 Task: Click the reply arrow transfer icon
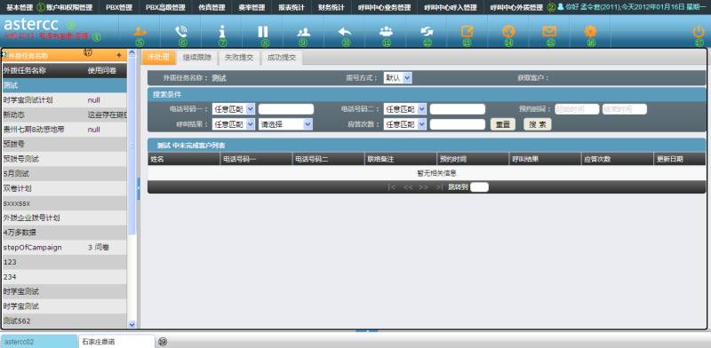[x=345, y=31]
